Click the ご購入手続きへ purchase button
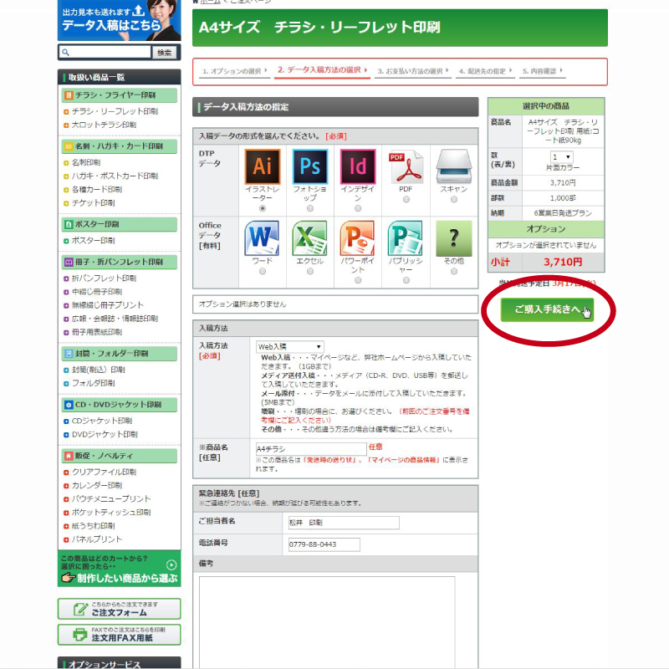 click(548, 309)
